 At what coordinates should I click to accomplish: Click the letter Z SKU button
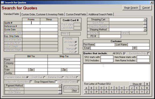click(147, 92)
